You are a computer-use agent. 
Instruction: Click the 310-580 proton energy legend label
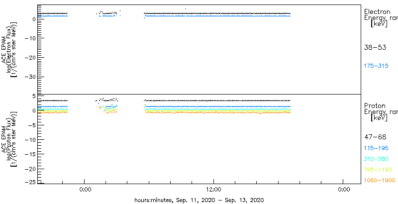pyautogui.click(x=376, y=159)
